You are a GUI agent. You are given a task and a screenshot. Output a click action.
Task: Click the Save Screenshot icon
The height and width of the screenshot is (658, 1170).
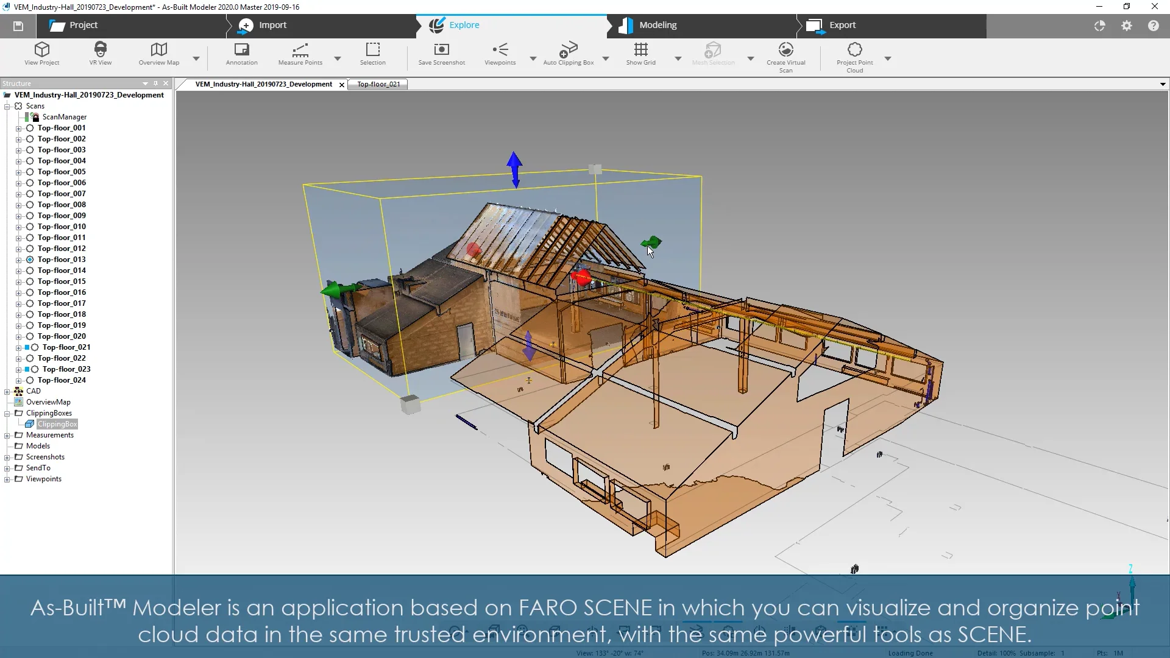441,50
